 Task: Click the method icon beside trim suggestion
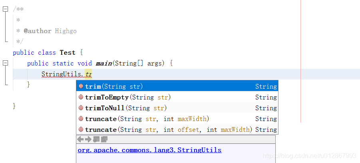click(x=81, y=86)
